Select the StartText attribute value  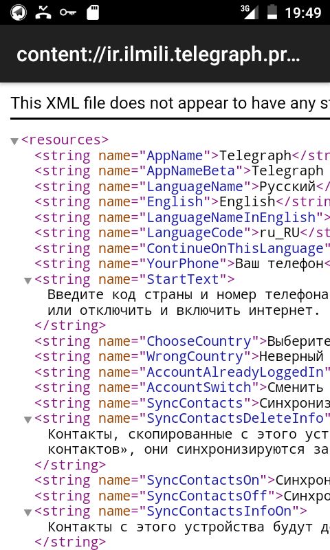[183, 280]
